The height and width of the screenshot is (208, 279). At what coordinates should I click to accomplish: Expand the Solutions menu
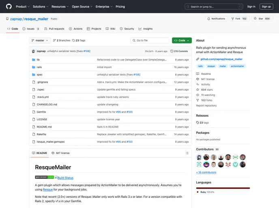41,6
